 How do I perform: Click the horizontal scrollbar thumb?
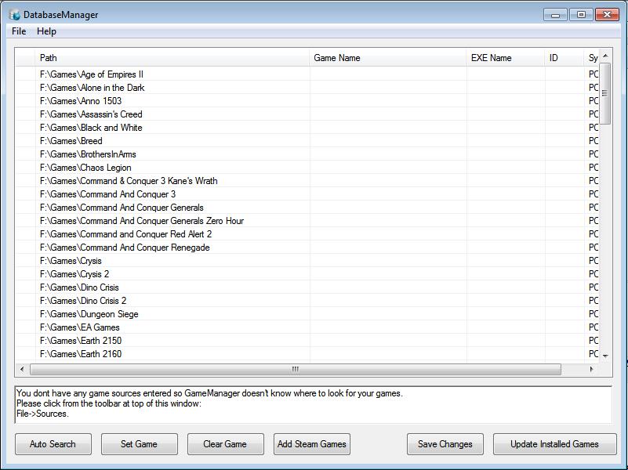pos(295,369)
